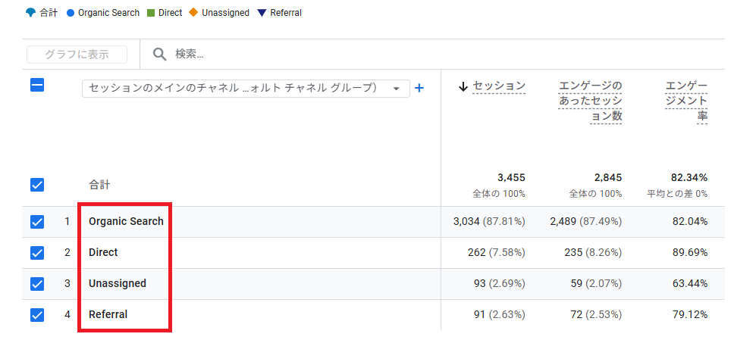The width and height of the screenshot is (731, 337).
Task: Click the dropdown arrow in dimension selector
Action: (x=396, y=89)
